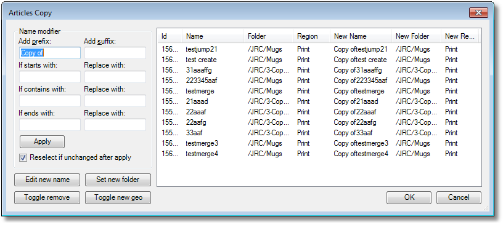Click into the Add suffix field
This screenshot has height=225, width=503.
click(115, 53)
